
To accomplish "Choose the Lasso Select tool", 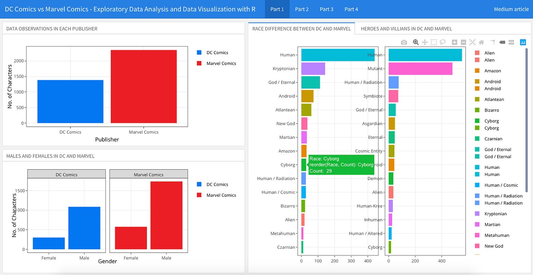I will point(443,42).
